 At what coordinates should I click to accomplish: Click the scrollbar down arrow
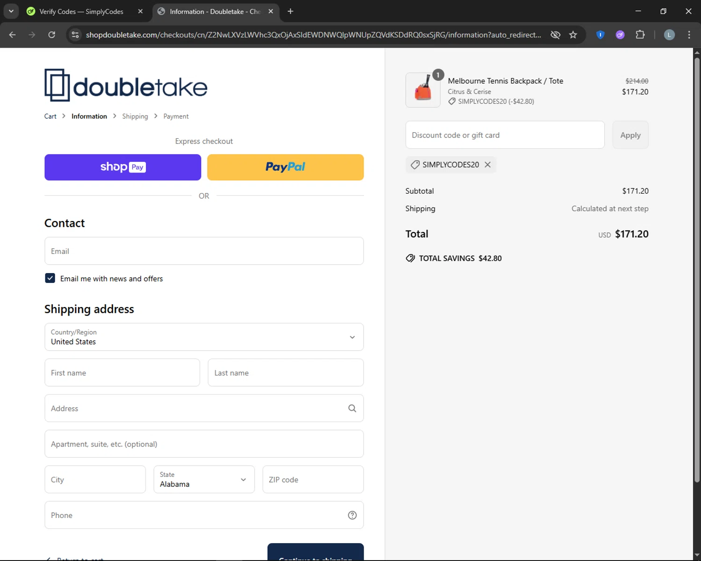pyautogui.click(x=697, y=555)
